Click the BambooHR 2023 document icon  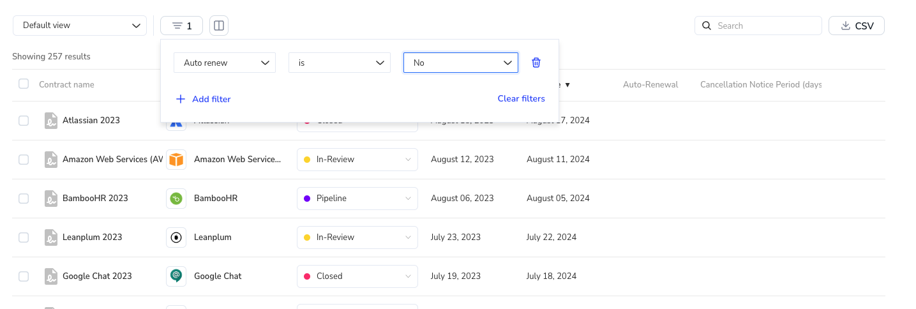(x=51, y=199)
